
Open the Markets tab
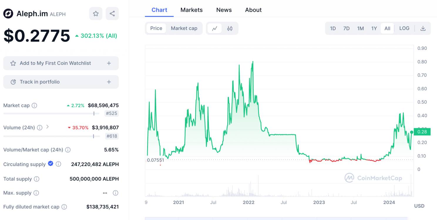(x=191, y=10)
